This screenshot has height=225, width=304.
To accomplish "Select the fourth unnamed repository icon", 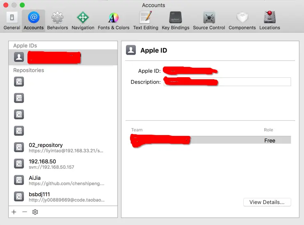I will (19, 131).
